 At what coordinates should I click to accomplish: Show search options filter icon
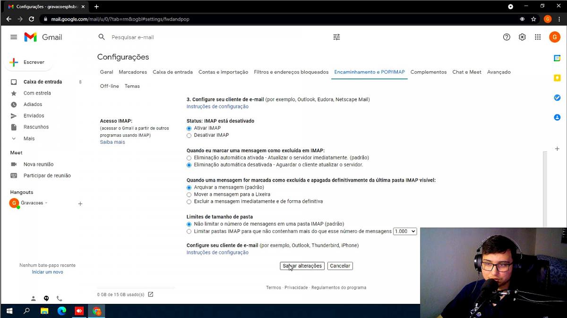336,37
